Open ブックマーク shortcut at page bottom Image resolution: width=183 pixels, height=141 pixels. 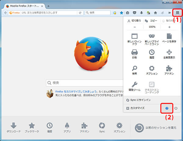(32, 128)
